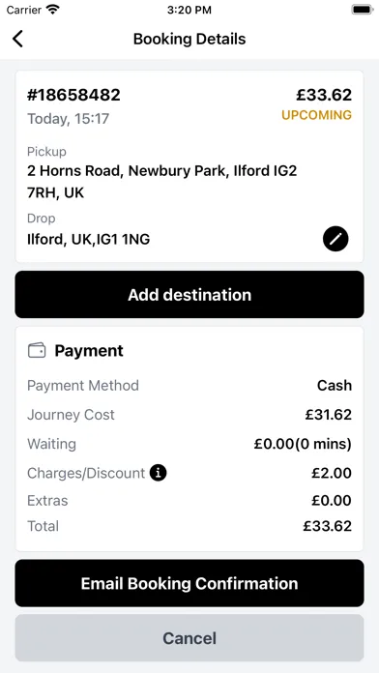Screen dimensions: 379x673
Task: Tap the pickup address 2 Horns Road
Action: [x=162, y=182]
